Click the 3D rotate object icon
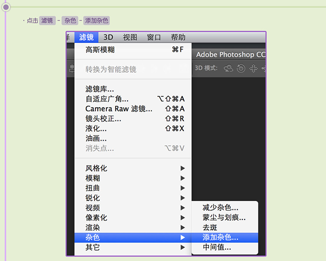This screenshot has width=326, height=261. 229,68
